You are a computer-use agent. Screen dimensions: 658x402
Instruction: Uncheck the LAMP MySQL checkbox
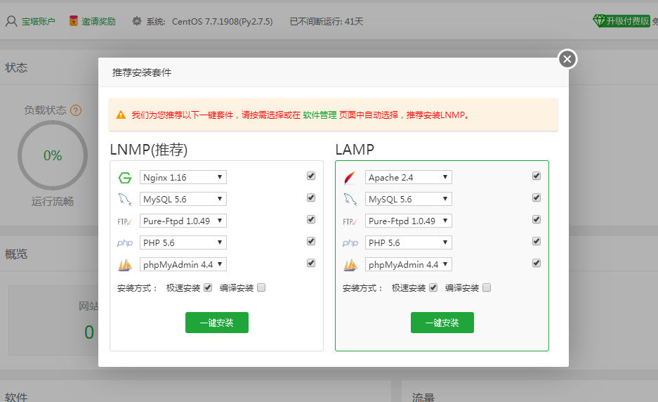point(537,197)
